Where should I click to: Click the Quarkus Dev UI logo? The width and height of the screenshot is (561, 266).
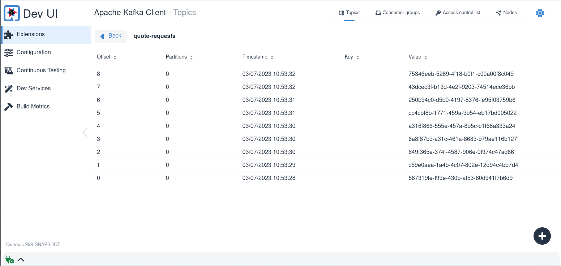12,13
